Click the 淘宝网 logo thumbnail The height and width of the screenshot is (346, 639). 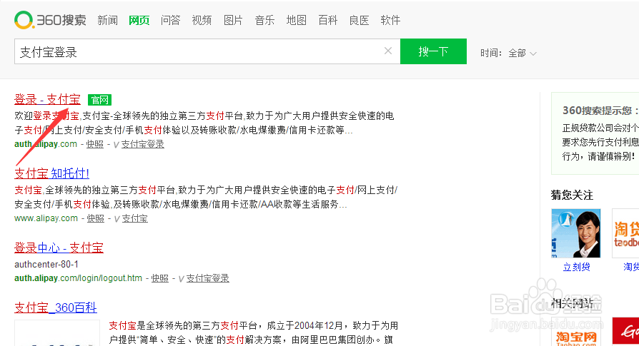click(576, 332)
